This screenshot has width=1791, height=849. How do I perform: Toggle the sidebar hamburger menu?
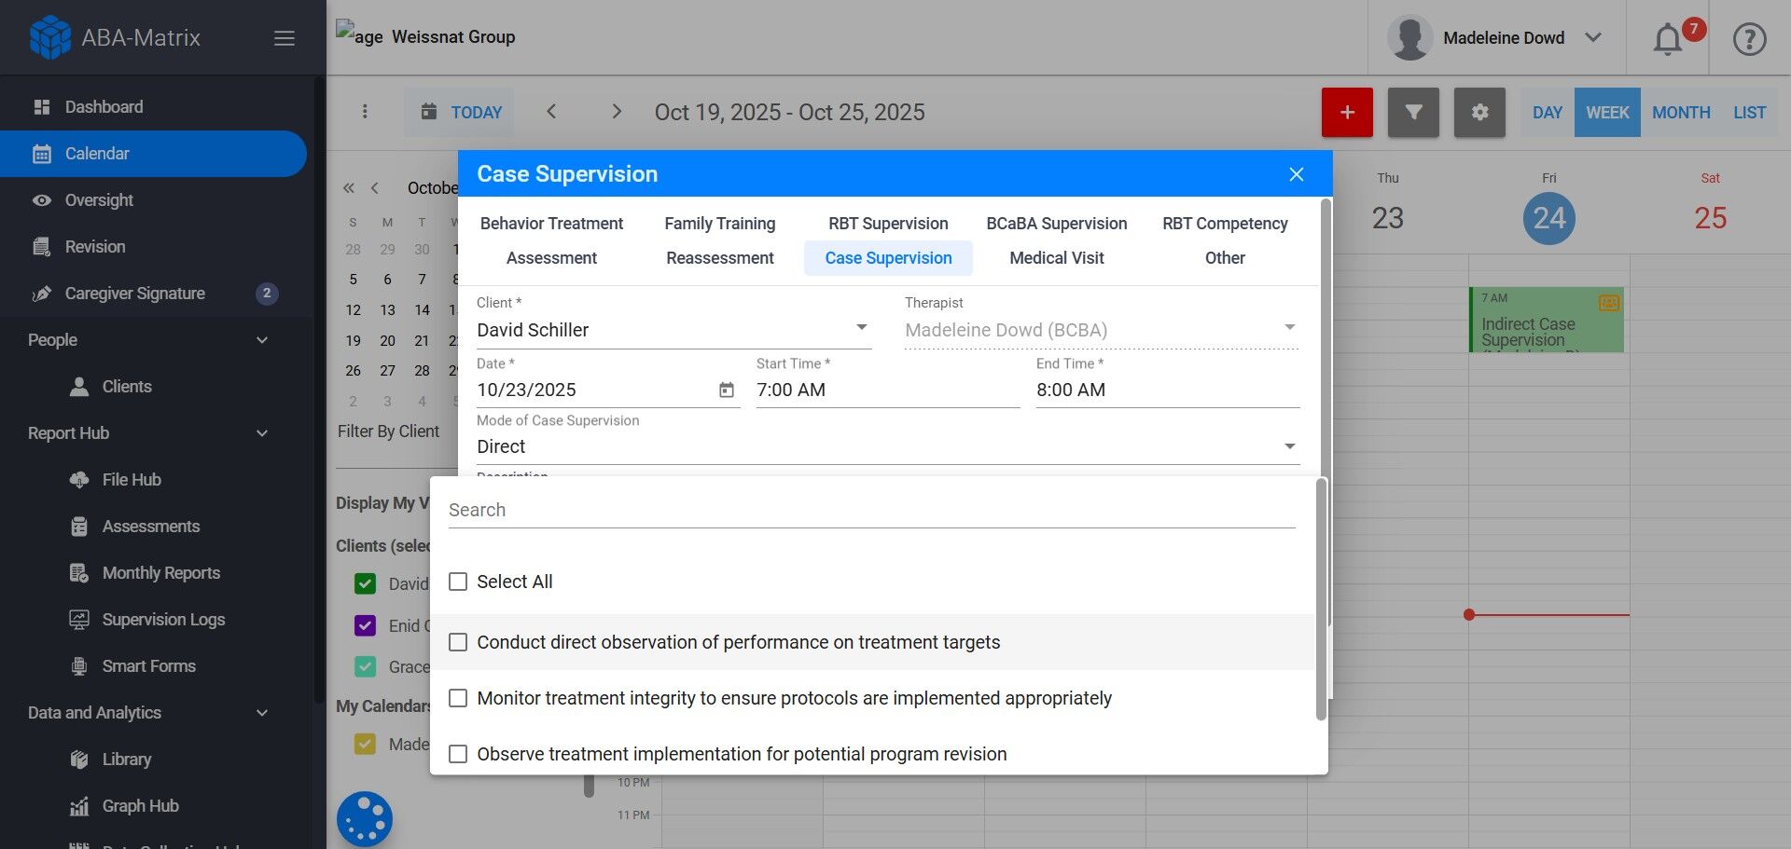tap(285, 38)
